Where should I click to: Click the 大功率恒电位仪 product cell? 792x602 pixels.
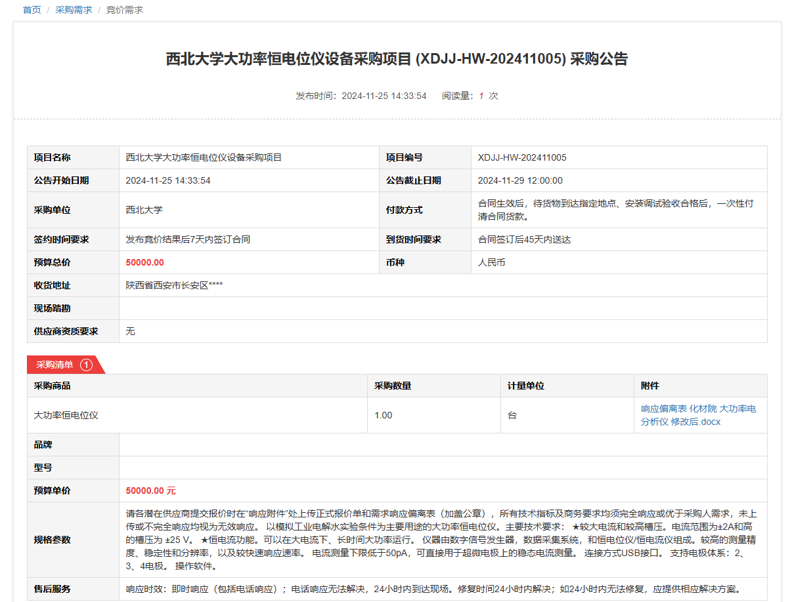pyautogui.click(x=66, y=415)
